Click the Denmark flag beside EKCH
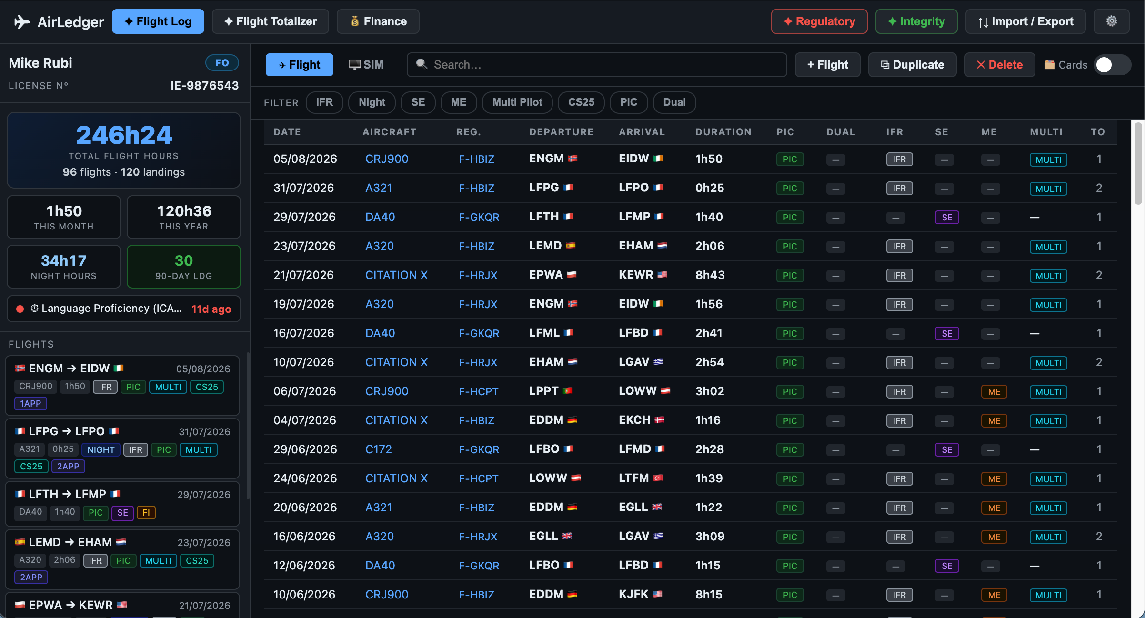 (x=659, y=420)
